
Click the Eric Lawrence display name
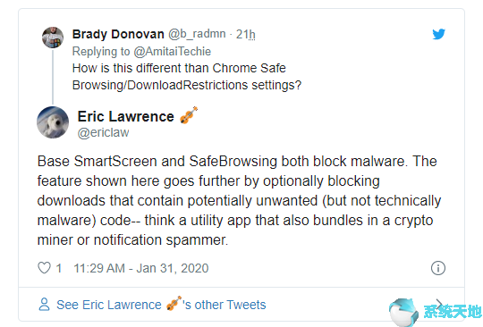[126, 116]
